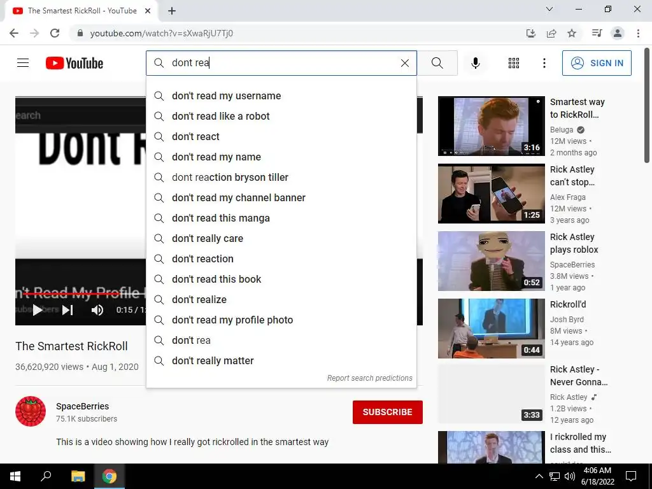This screenshot has width=652, height=489.
Task: Open Windows taskbar search
Action: pos(46,476)
